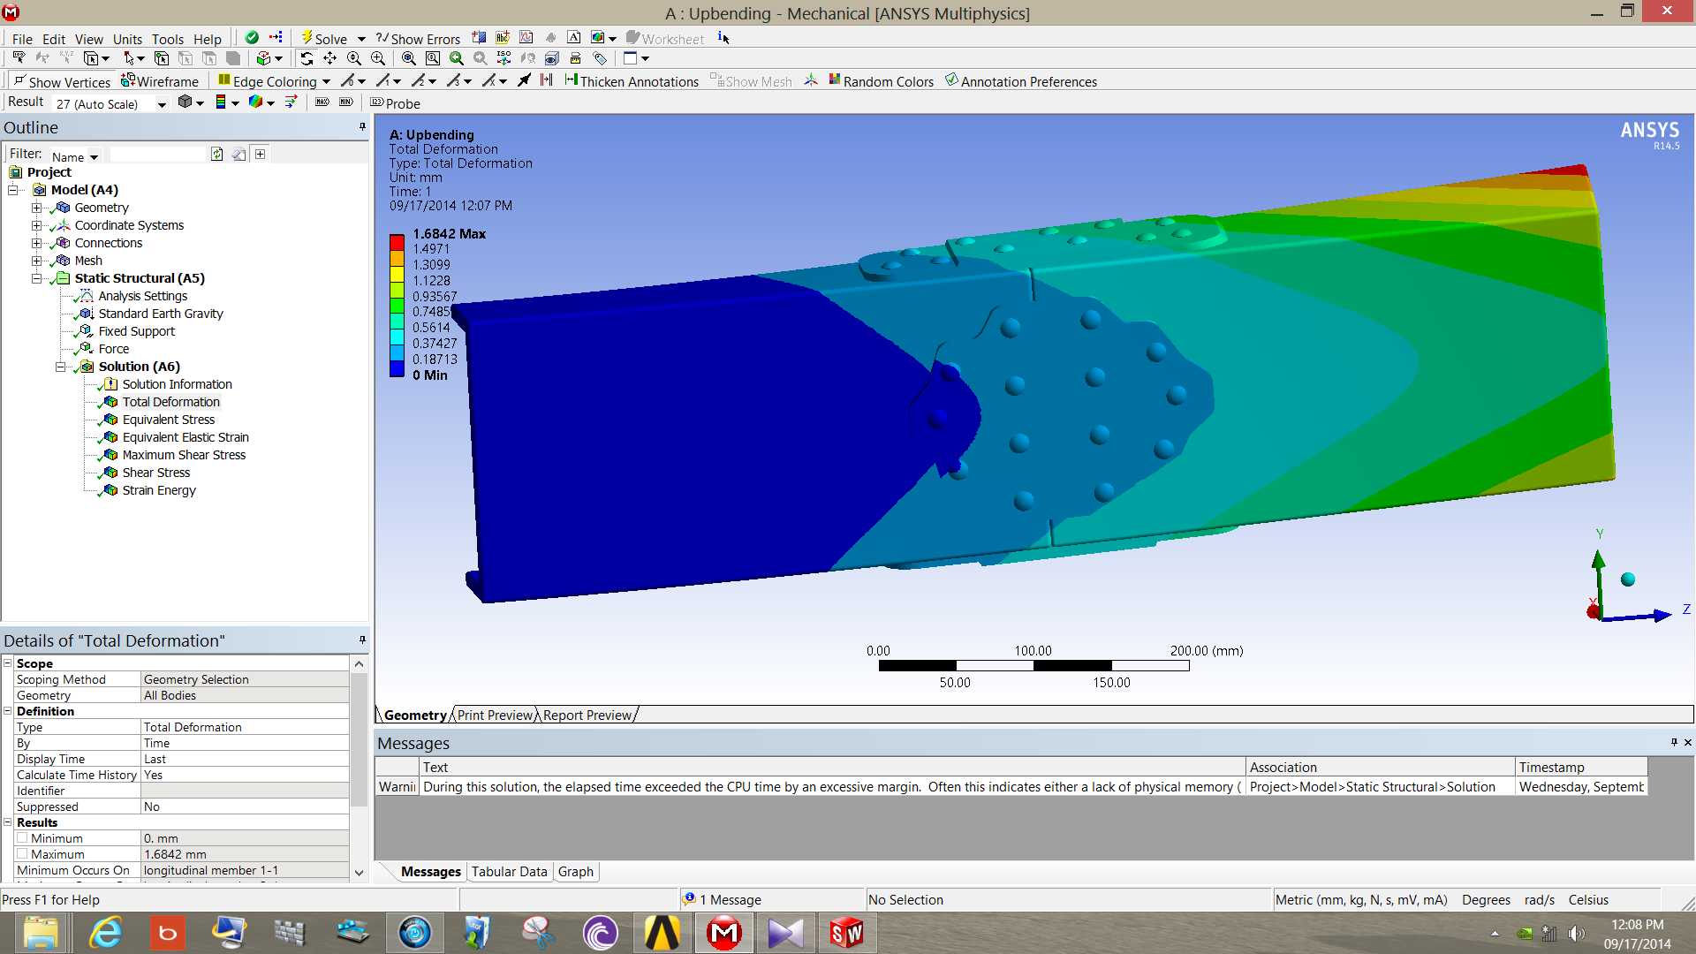Click the red maximum color band in legend
Image resolution: width=1696 pixels, height=954 pixels.
(397, 241)
